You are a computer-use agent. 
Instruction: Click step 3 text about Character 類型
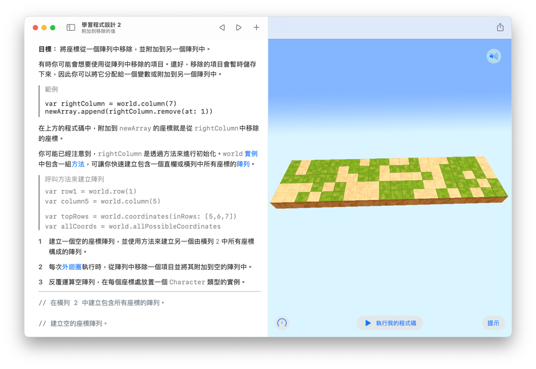[147, 282]
